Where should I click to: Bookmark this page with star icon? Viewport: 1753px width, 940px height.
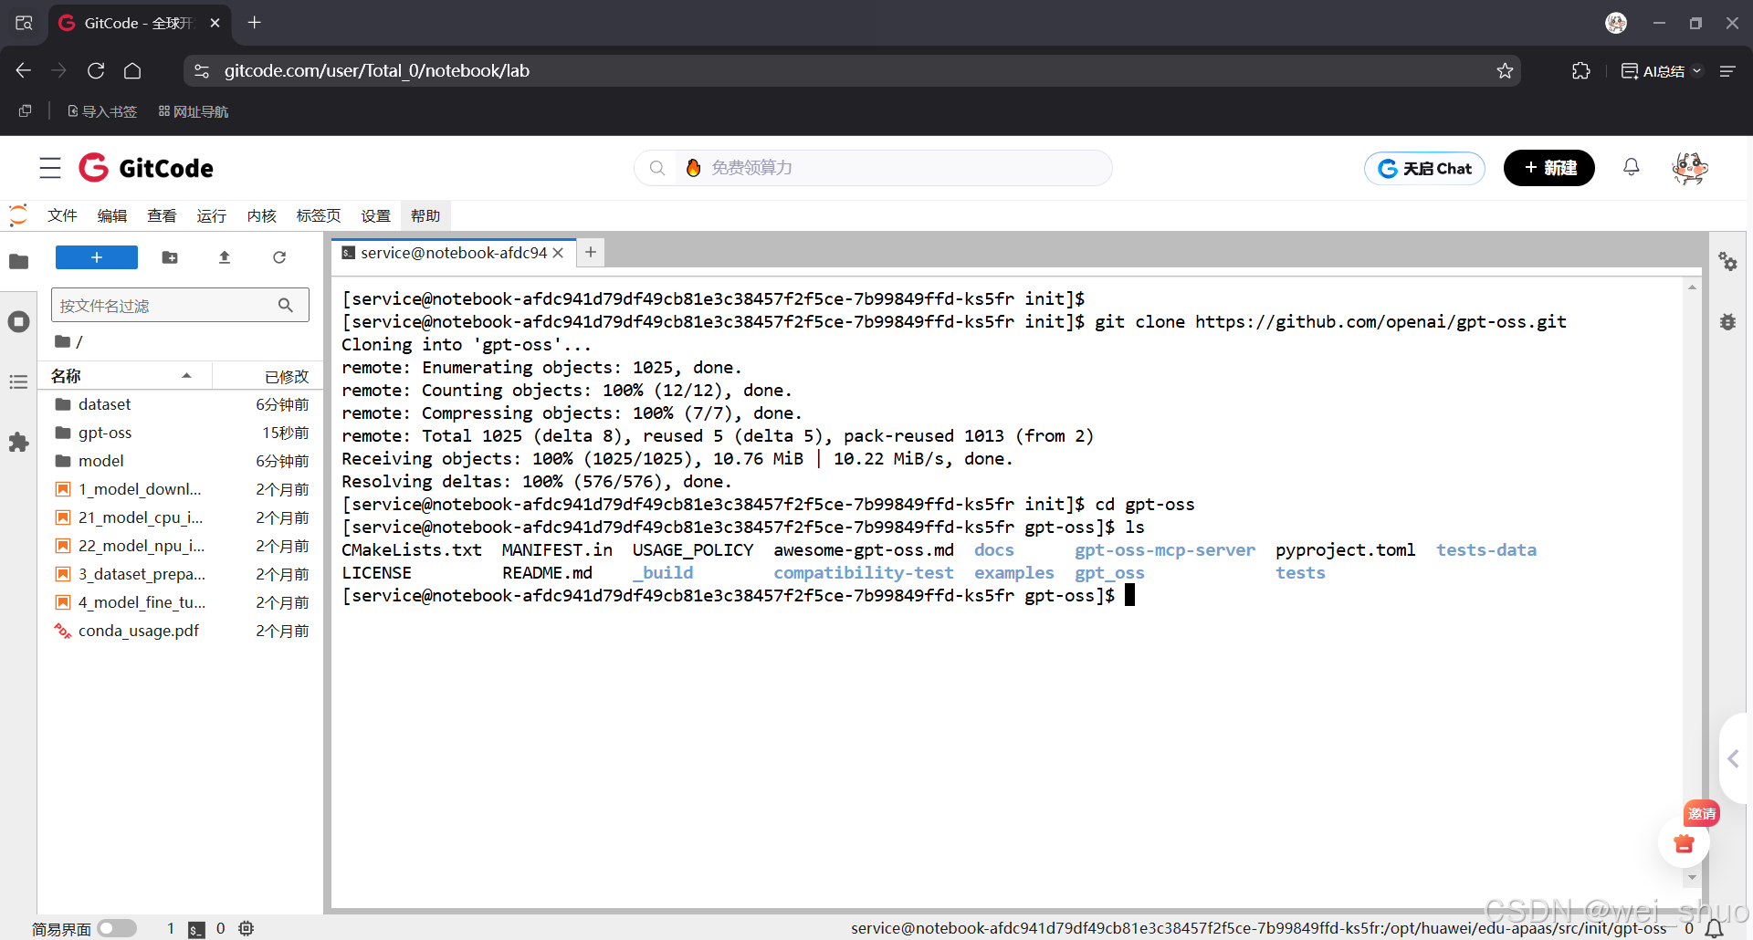[1505, 70]
